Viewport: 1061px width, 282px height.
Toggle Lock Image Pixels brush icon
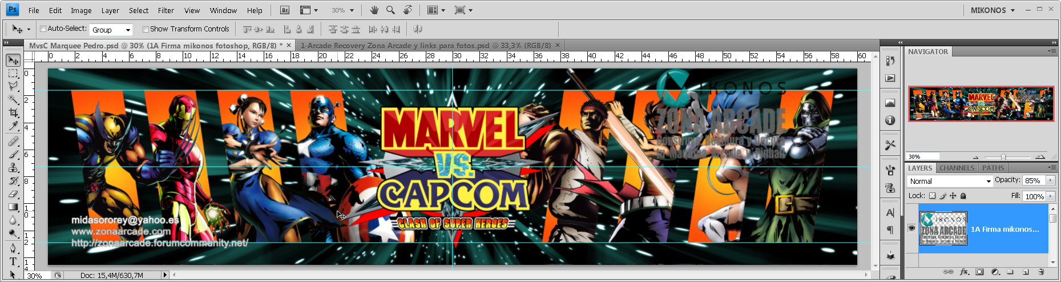pyautogui.click(x=943, y=196)
